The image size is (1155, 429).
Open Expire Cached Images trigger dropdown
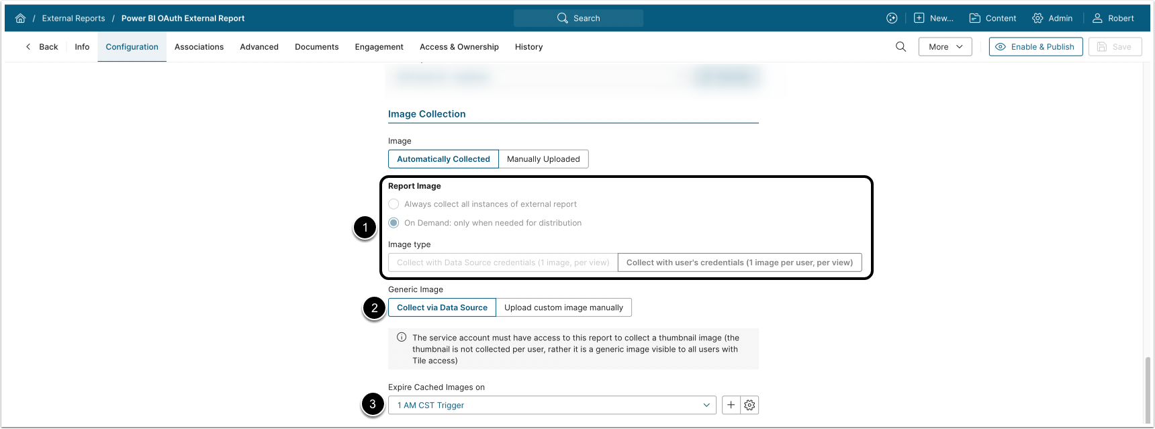553,406
